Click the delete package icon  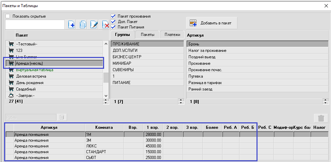(105, 24)
